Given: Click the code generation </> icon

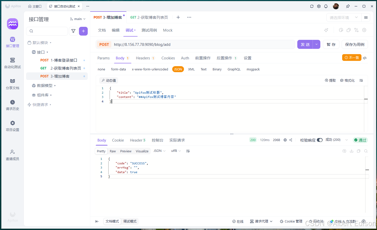Looking at the screenshot, I should [x=365, y=58].
